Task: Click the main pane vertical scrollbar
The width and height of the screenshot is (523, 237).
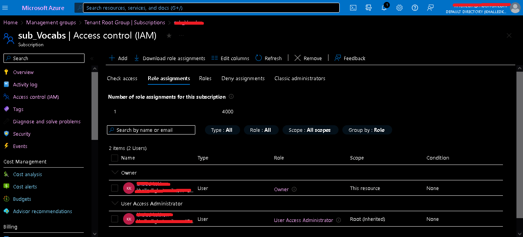Action: coord(519,145)
